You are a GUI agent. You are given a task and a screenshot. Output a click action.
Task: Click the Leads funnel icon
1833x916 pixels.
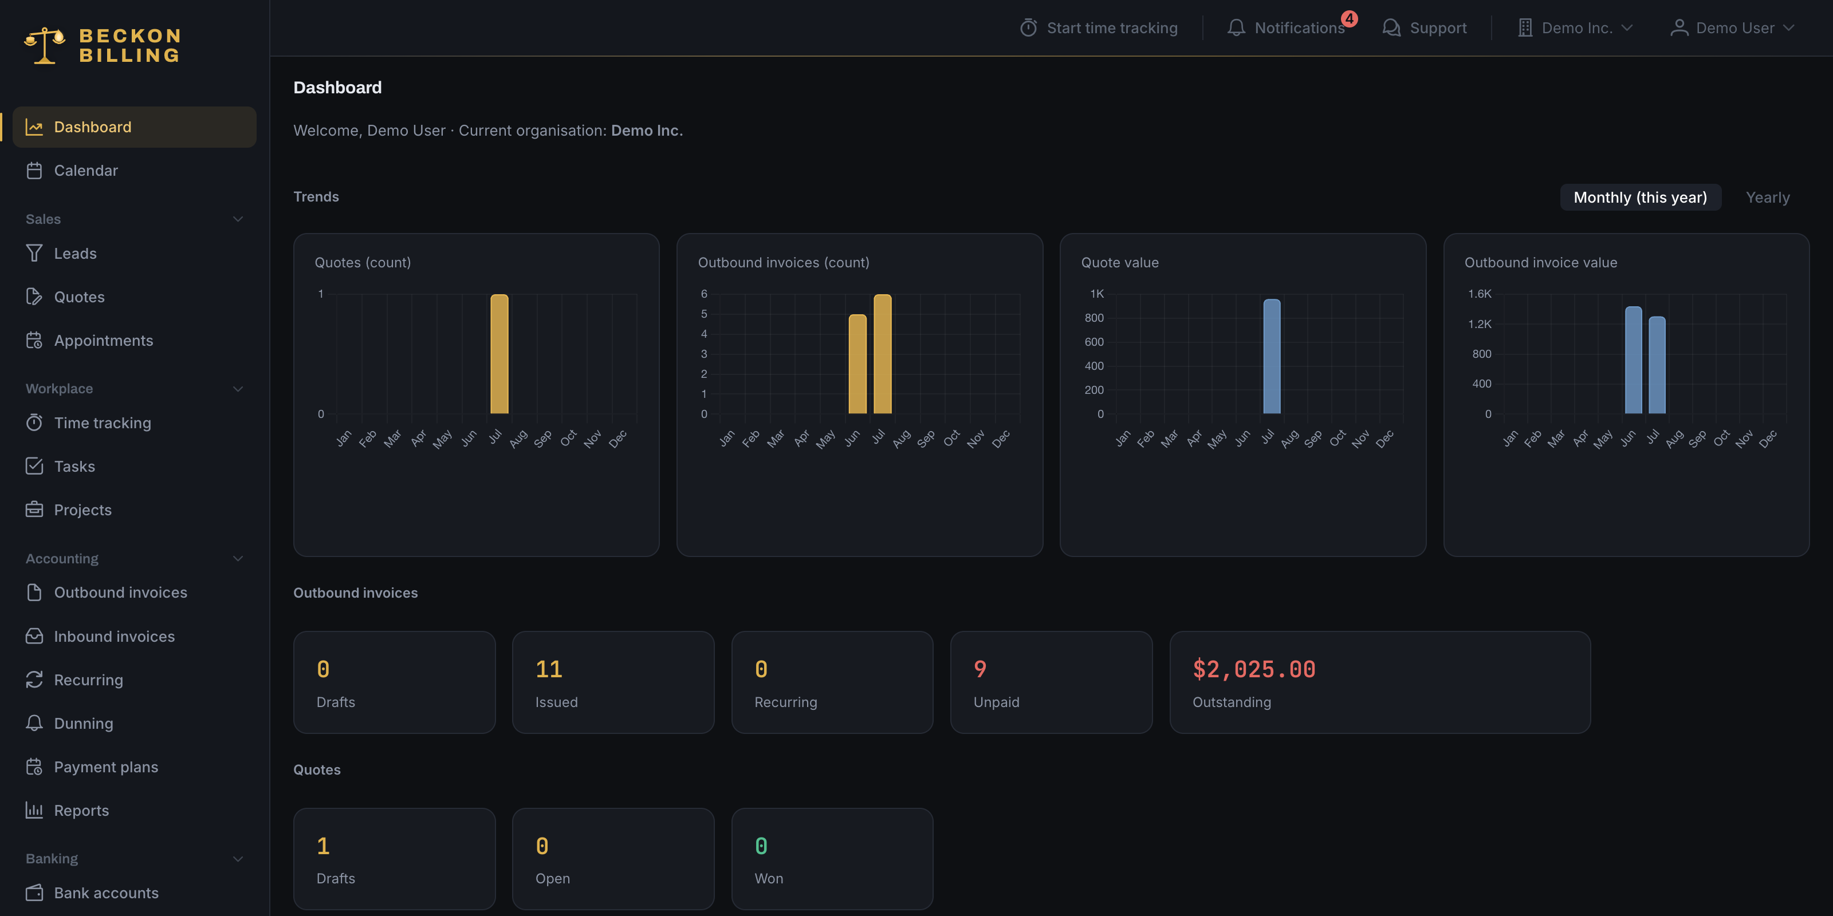point(34,253)
